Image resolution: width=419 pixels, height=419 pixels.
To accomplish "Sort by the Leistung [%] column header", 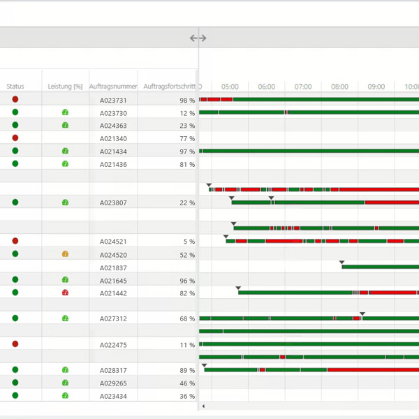I will (x=65, y=87).
